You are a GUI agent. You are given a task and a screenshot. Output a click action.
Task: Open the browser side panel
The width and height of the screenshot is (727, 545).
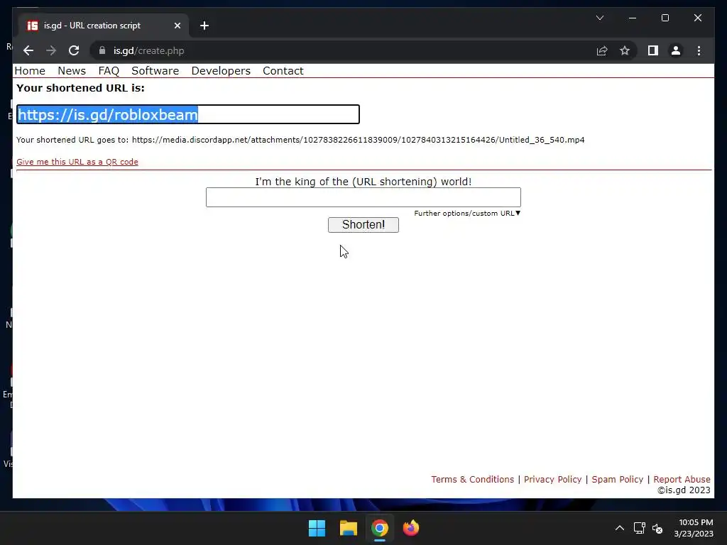click(x=653, y=50)
